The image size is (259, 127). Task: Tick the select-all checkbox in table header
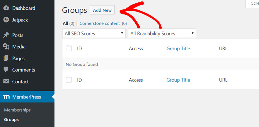click(x=69, y=49)
